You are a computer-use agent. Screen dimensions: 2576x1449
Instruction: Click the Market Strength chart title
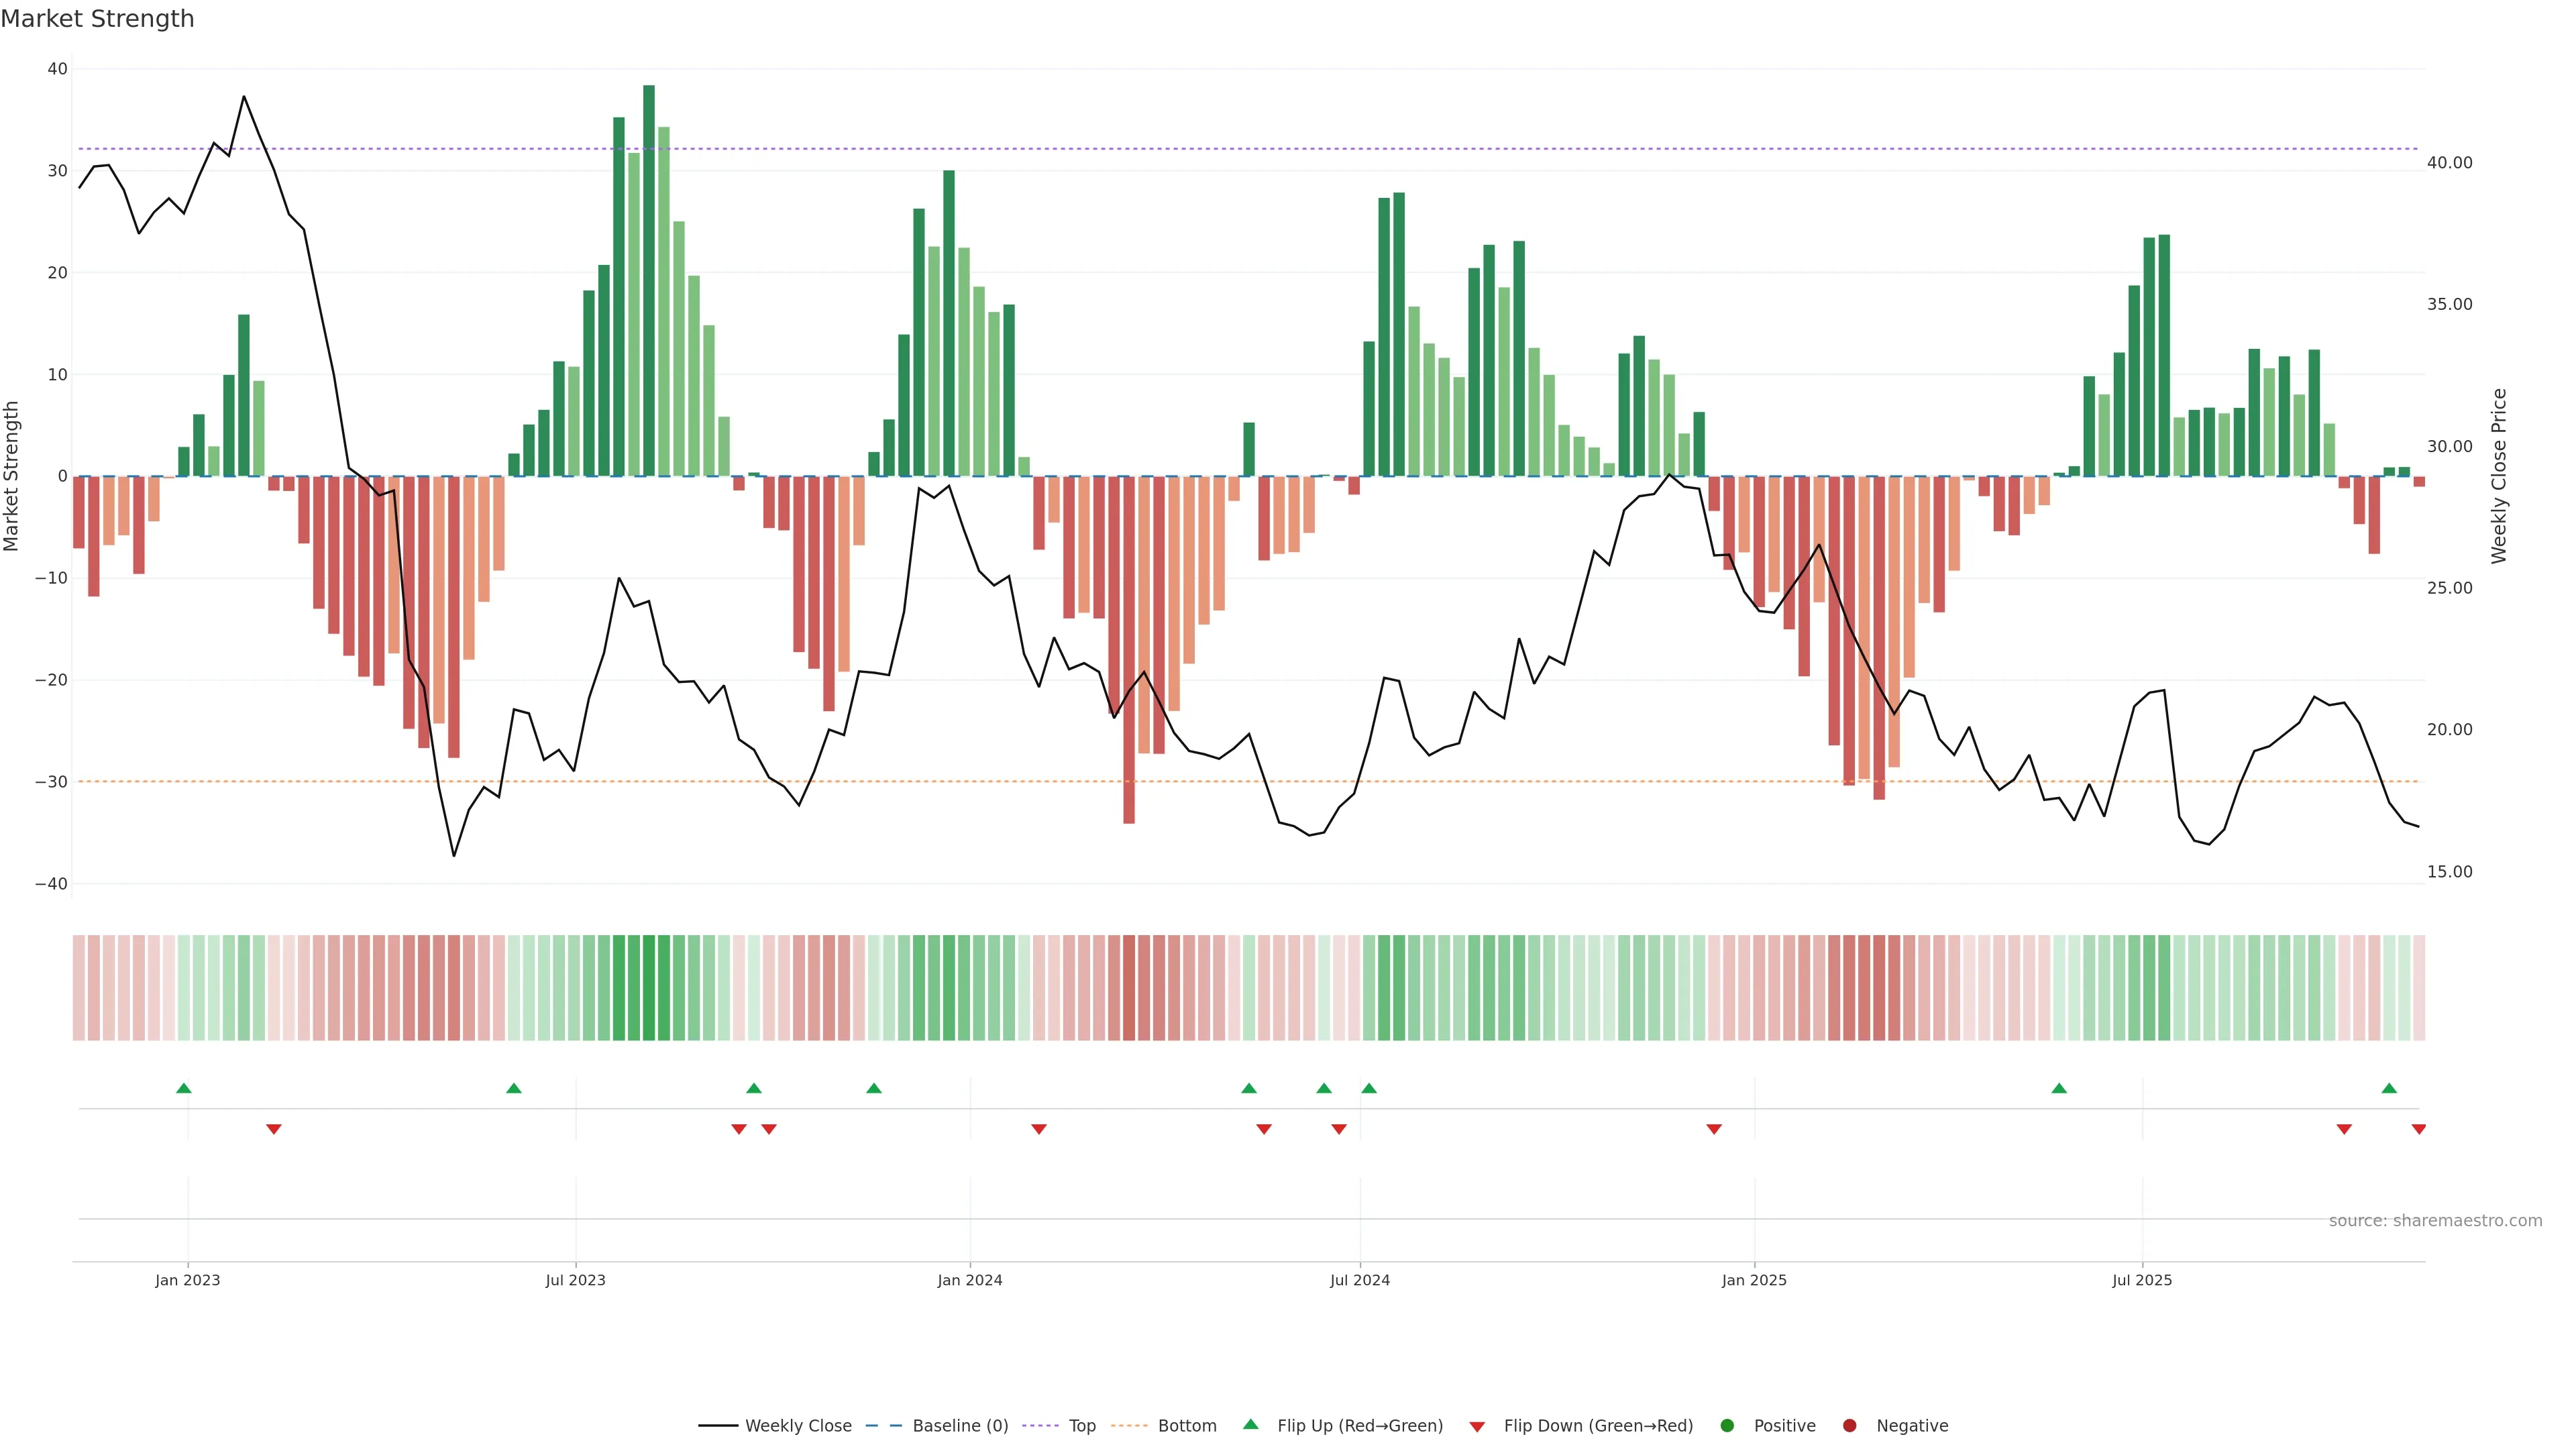coord(97,19)
